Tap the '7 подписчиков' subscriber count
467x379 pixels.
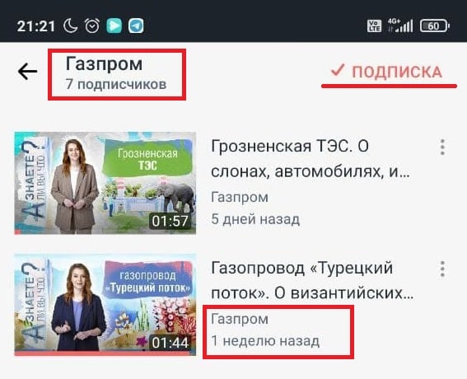point(116,84)
